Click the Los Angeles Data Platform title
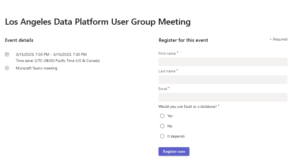This screenshot has height=167, width=295. pyautogui.click(x=98, y=22)
